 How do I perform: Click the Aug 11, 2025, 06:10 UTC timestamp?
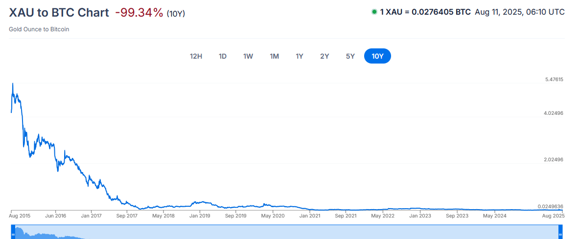tap(520, 12)
